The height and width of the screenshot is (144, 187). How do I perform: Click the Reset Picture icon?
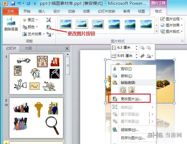(x=49, y=34)
